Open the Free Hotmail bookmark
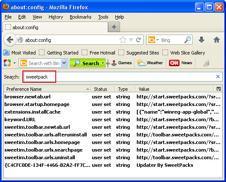Image resolution: width=226 pixels, height=182 pixels. (x=98, y=53)
